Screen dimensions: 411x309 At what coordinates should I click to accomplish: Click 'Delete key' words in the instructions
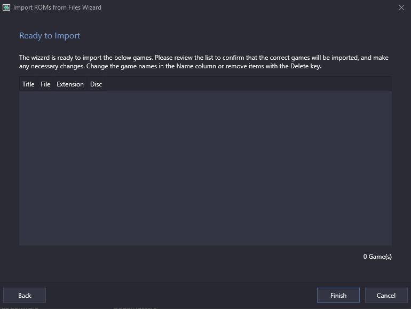pos(305,67)
